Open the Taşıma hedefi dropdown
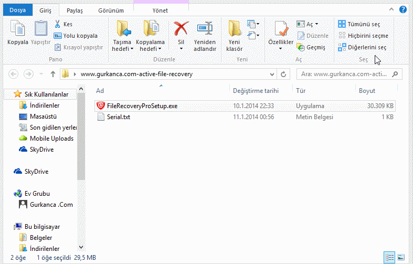 pyautogui.click(x=122, y=46)
